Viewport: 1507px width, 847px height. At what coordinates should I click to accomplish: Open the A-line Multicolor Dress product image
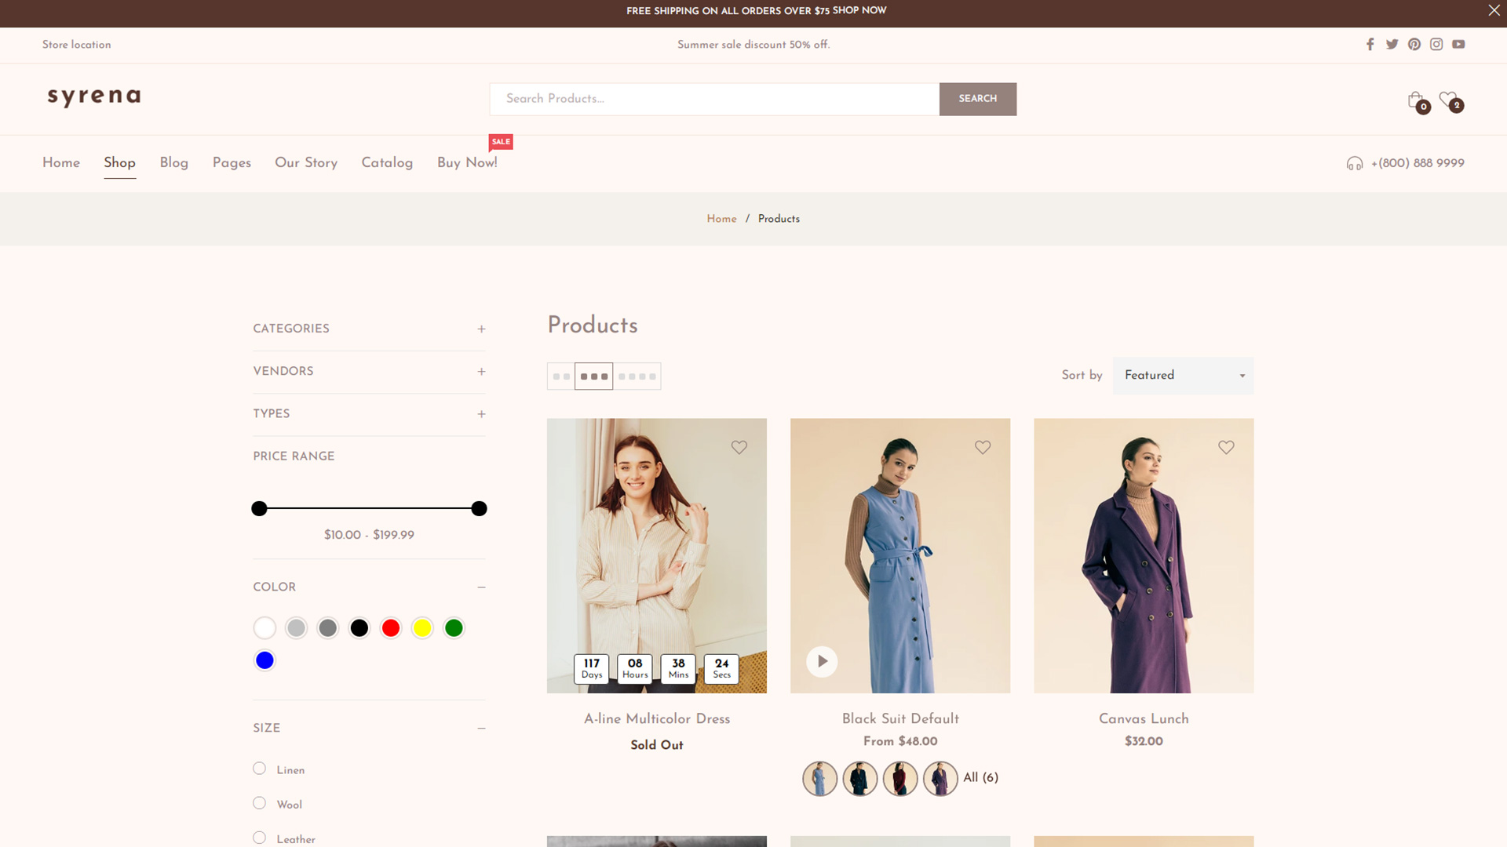657,555
